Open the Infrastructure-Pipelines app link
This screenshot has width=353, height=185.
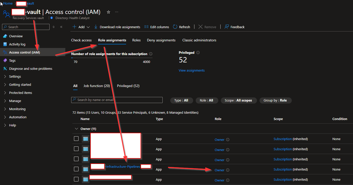coord(123,166)
